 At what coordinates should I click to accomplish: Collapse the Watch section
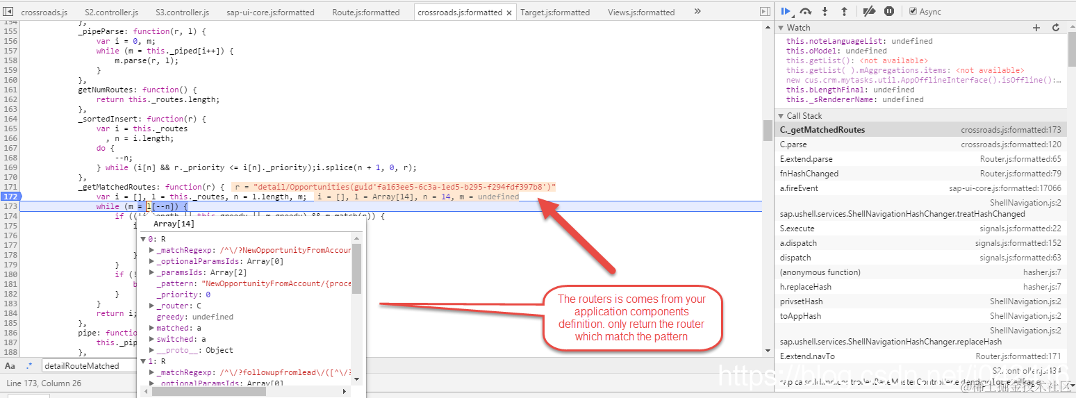coord(781,28)
